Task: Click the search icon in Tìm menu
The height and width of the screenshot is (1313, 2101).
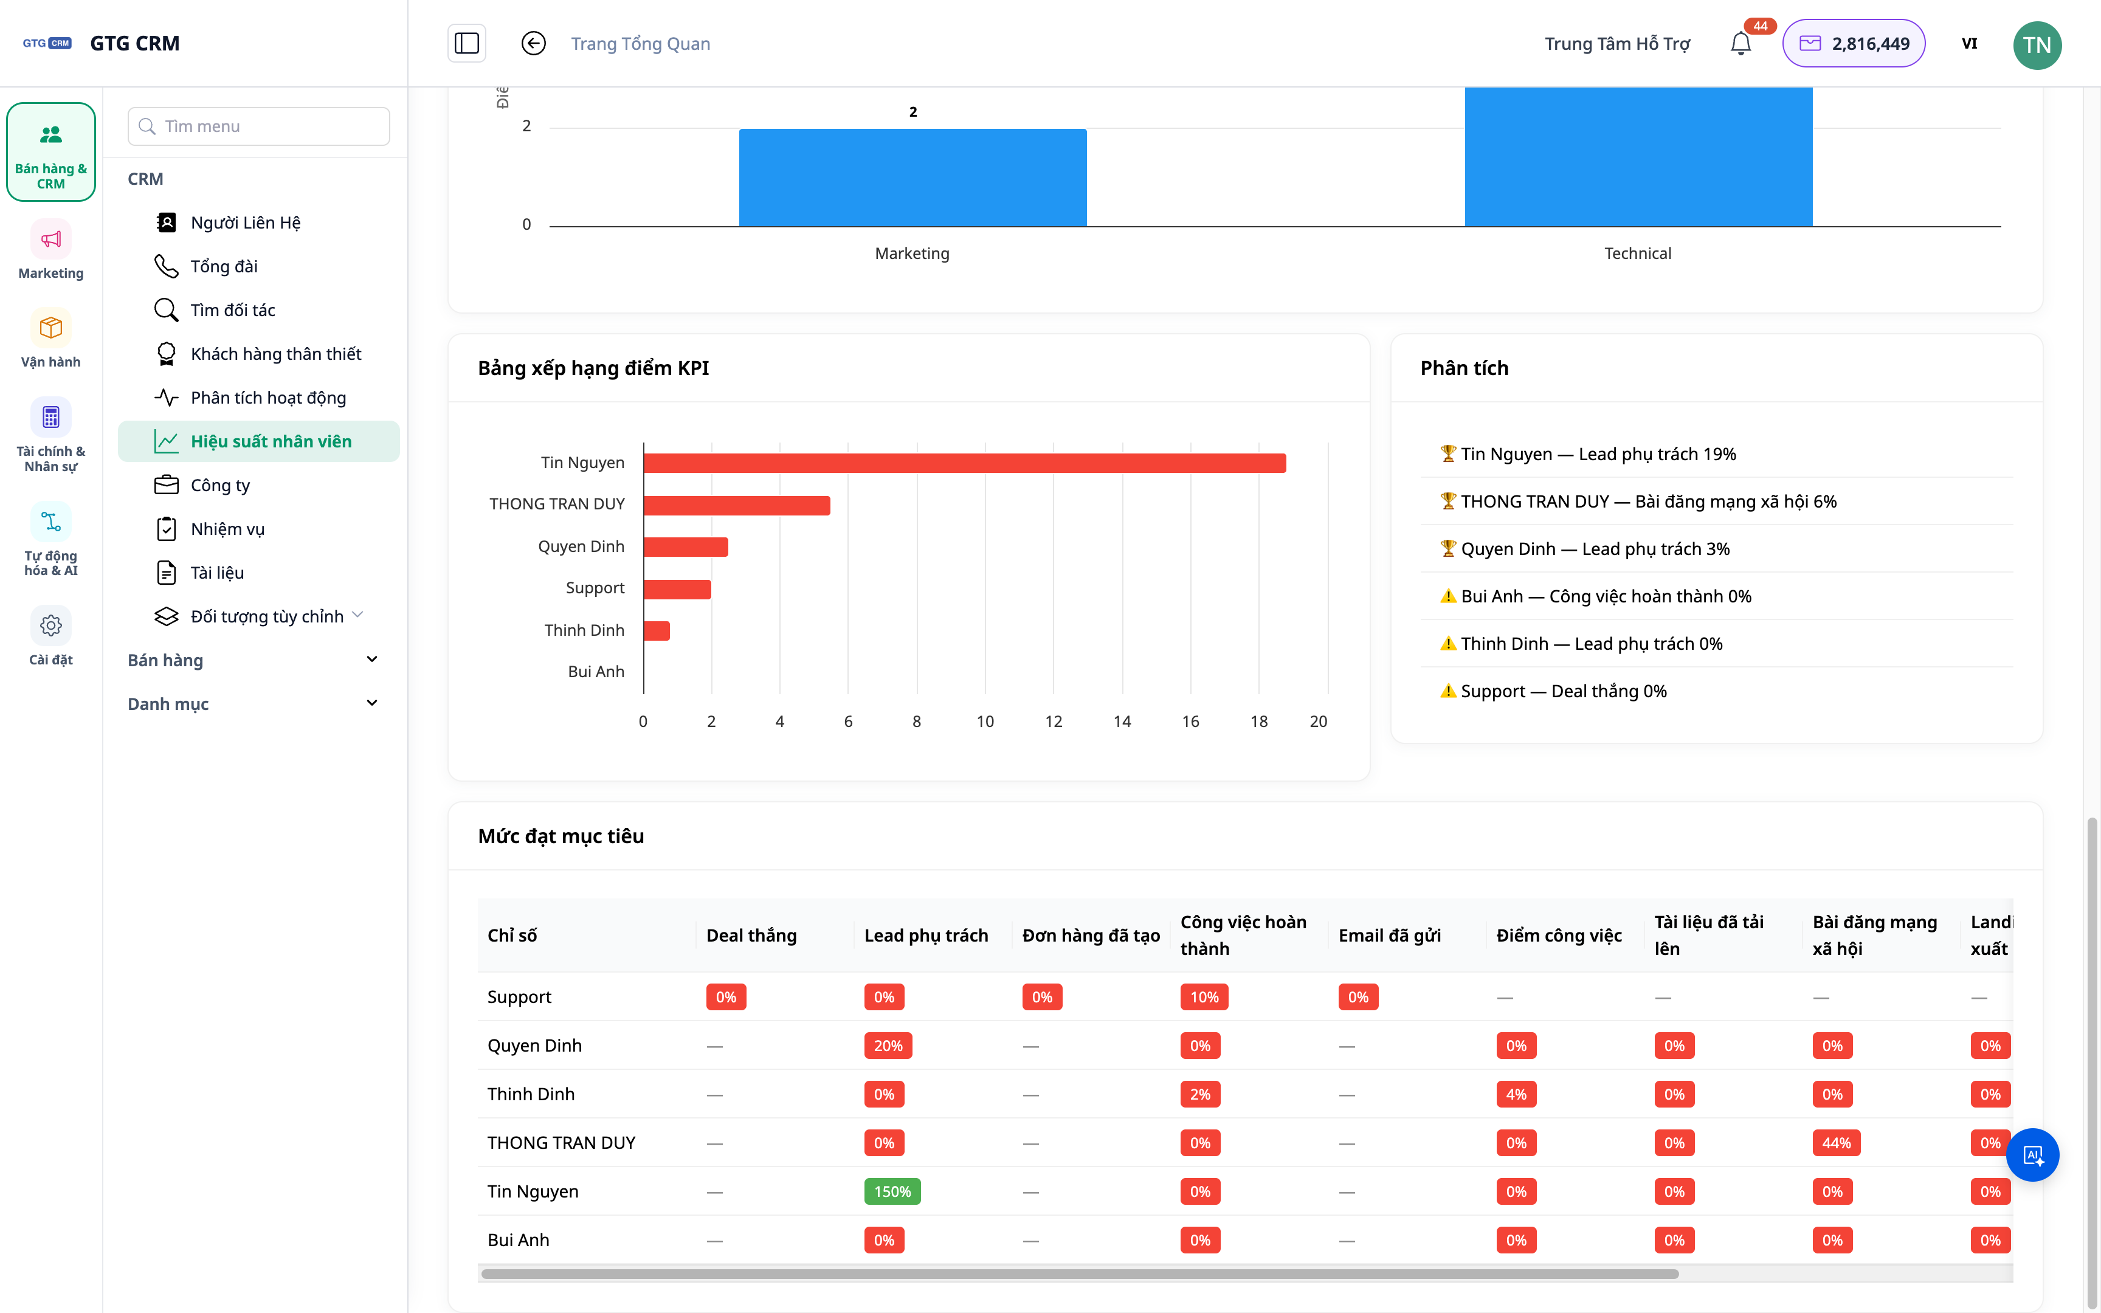Action: point(148,126)
